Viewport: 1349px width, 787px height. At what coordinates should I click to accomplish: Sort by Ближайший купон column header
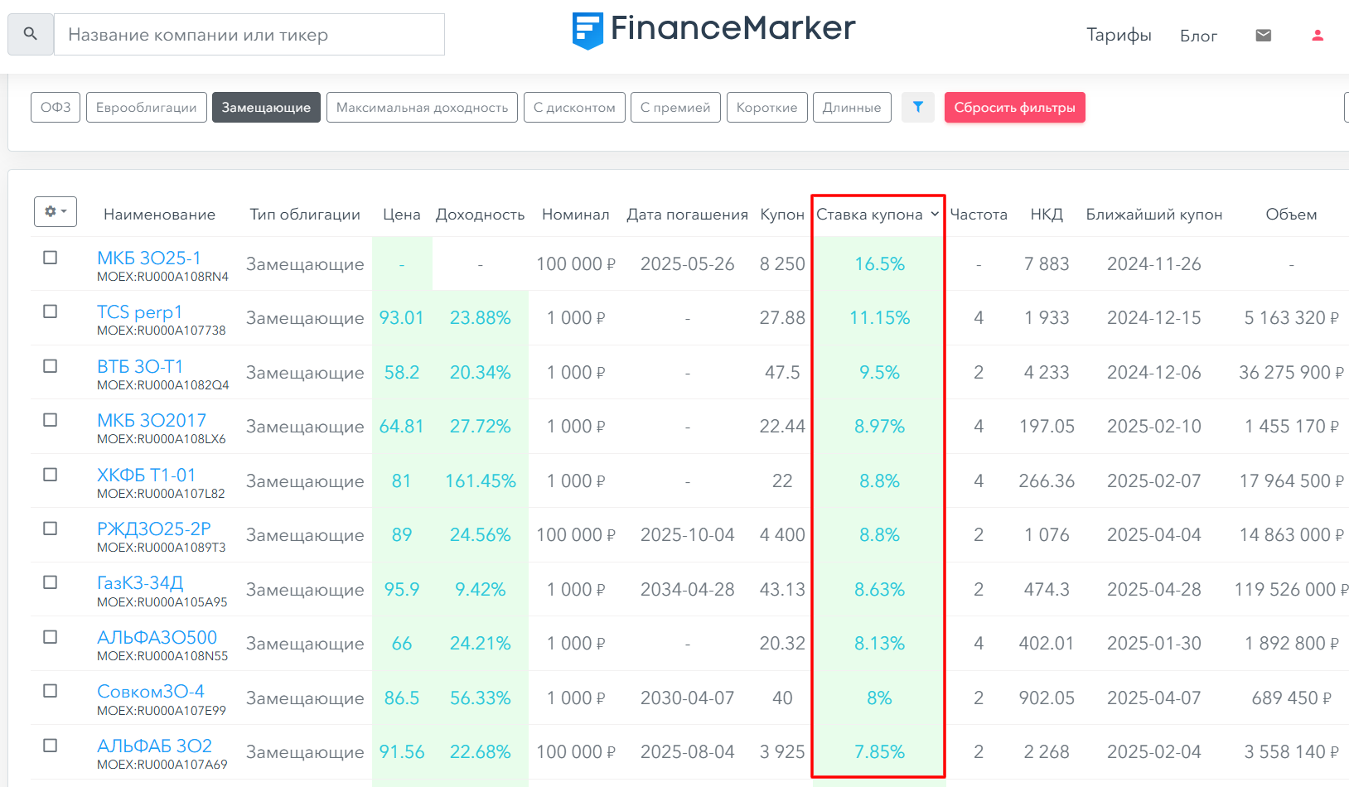click(1154, 215)
